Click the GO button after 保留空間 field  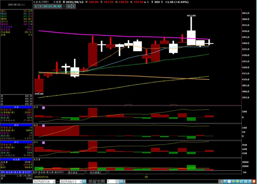pos(121,181)
